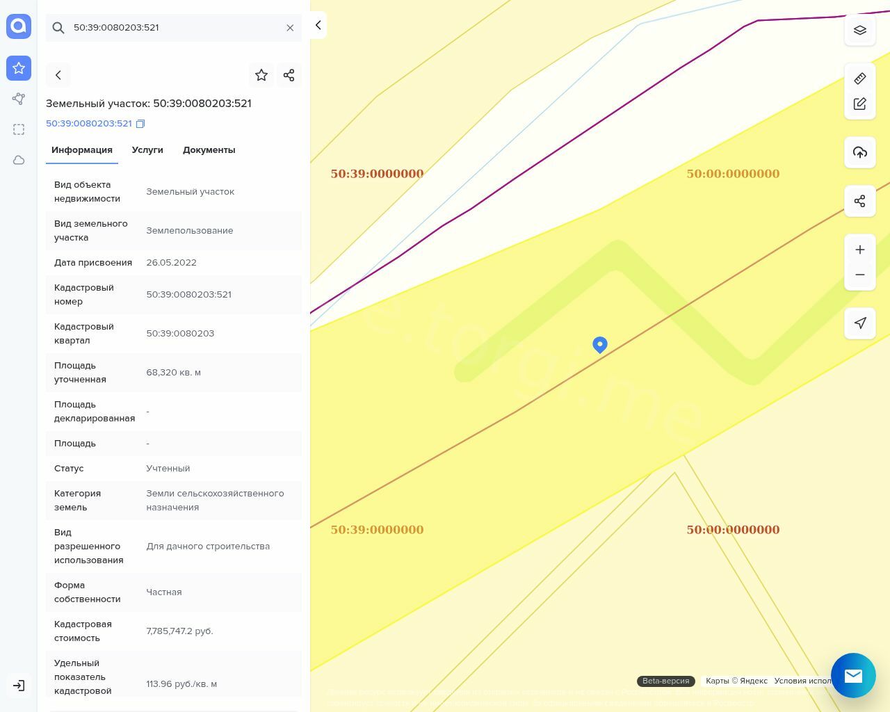Click the cloud upload button
890x712 pixels.
[x=859, y=152]
